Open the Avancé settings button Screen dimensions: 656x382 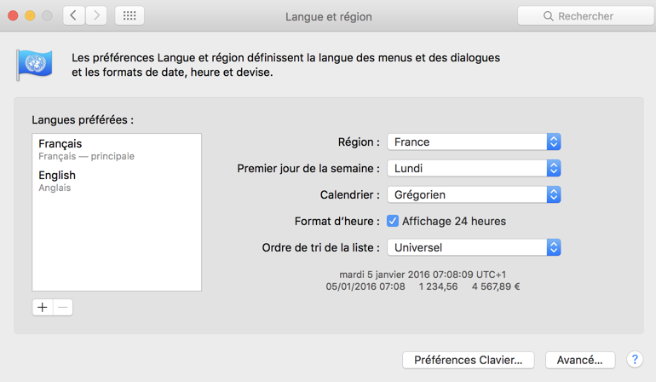[x=579, y=360]
